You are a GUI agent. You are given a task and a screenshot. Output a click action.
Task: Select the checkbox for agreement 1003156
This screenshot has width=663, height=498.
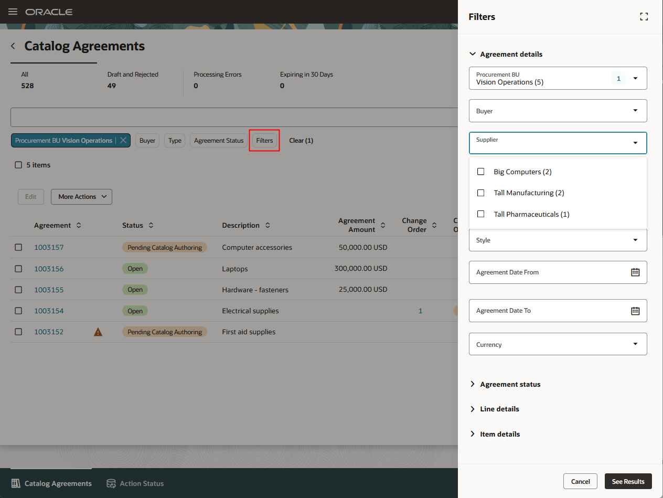coord(18,269)
